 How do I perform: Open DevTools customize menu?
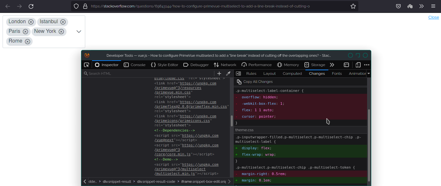pos(367,65)
